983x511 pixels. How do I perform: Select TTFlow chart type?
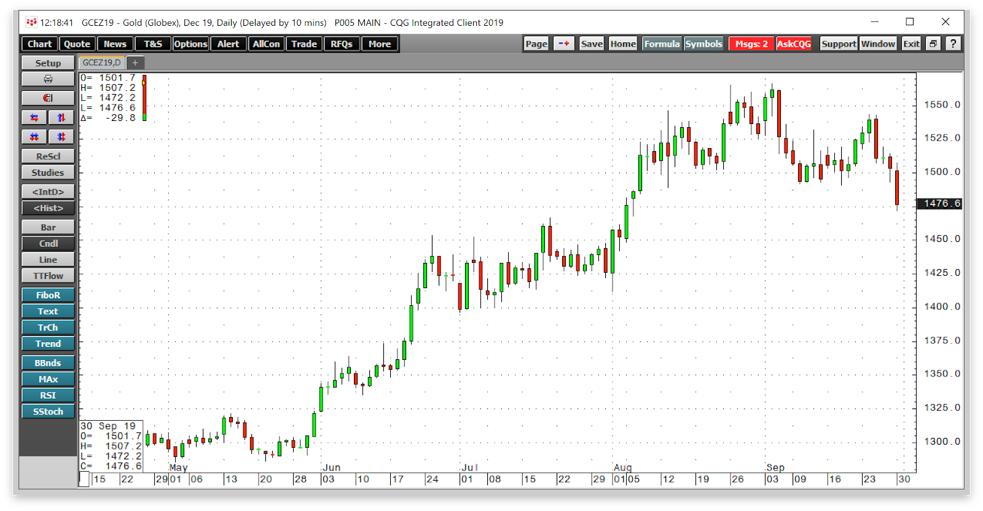tap(48, 276)
